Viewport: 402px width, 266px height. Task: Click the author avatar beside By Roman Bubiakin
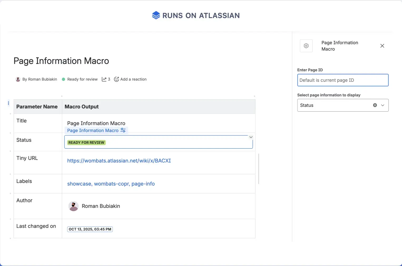pyautogui.click(x=18, y=79)
